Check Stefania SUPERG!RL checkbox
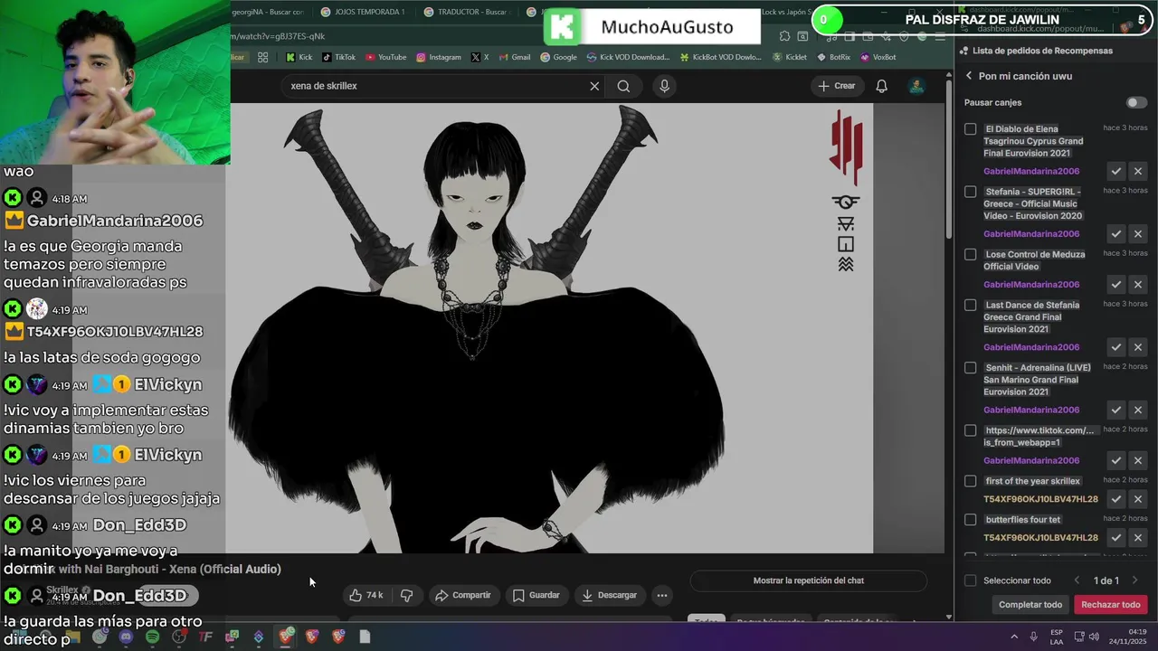The height and width of the screenshot is (651, 1158). 971,192
